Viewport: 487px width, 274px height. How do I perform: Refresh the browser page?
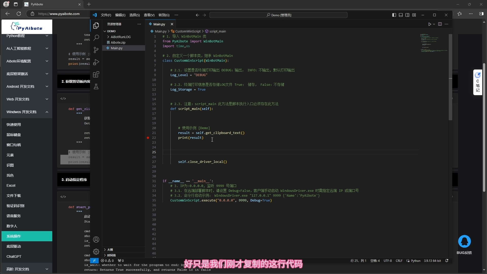click(19, 14)
